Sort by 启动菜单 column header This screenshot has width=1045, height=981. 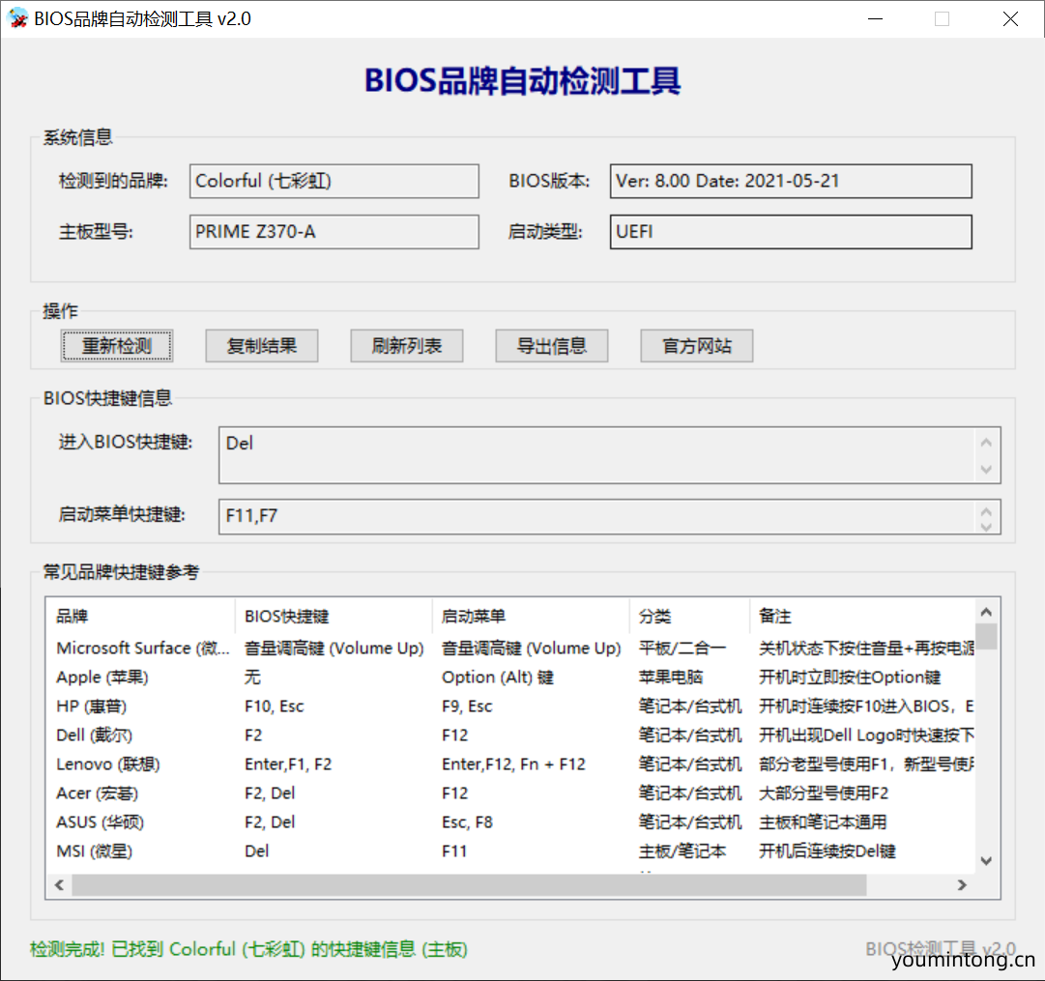[531, 617]
